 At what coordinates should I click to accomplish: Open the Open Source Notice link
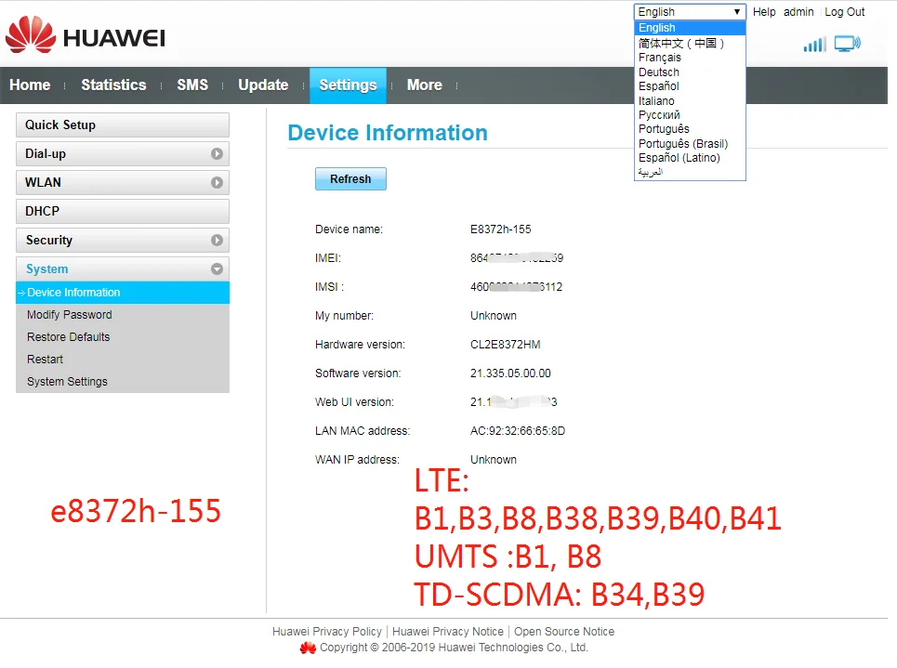click(x=564, y=632)
